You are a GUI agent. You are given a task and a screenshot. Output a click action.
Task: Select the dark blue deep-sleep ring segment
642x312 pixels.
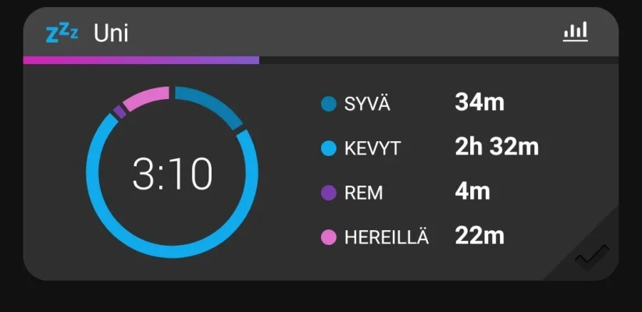(x=209, y=105)
